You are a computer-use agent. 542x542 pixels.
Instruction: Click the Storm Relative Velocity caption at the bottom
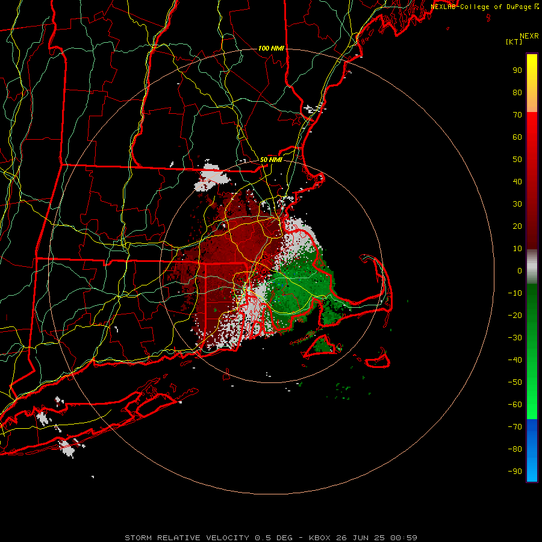(x=271, y=538)
